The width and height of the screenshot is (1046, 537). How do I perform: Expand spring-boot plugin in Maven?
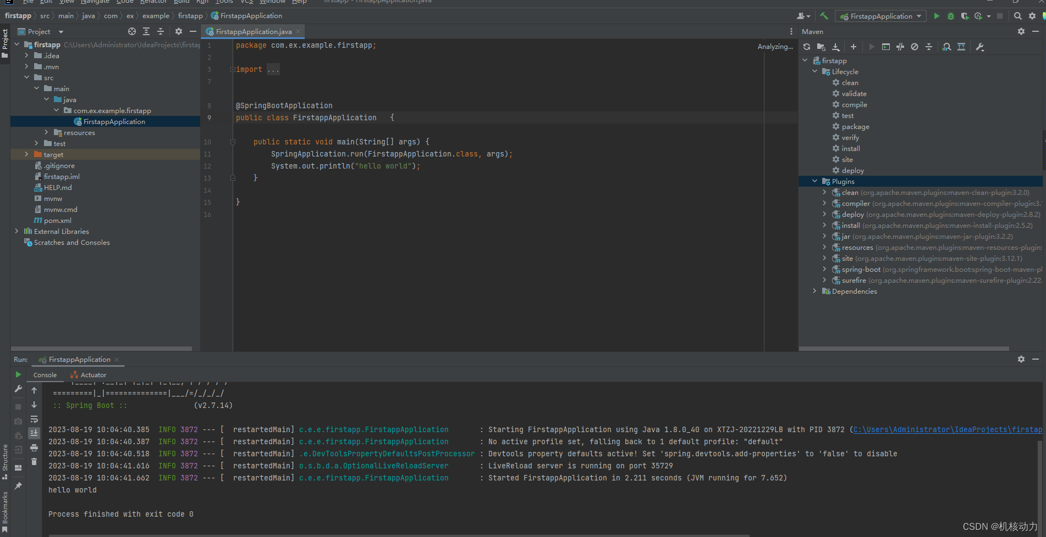coord(824,269)
